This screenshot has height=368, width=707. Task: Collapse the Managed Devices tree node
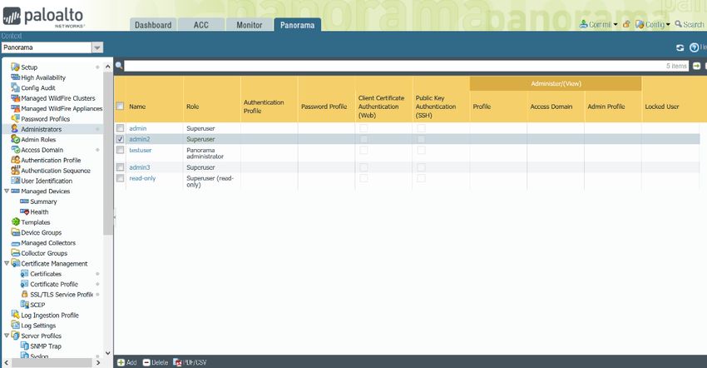pyautogui.click(x=7, y=191)
